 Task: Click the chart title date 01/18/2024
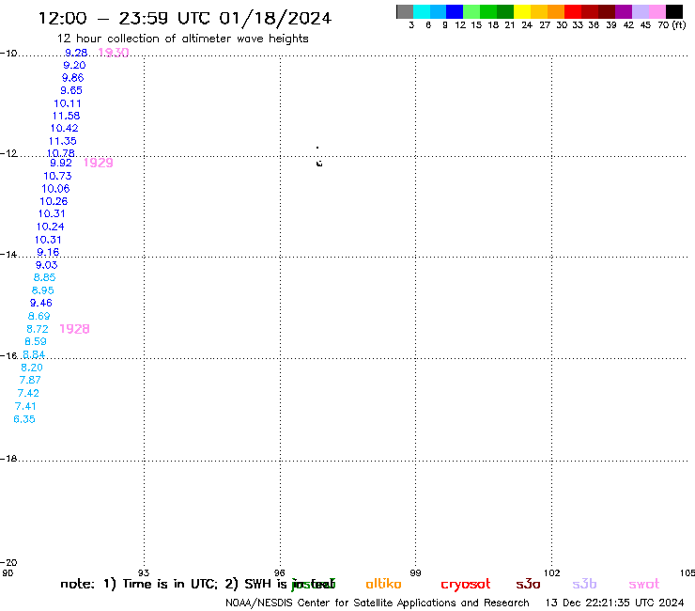275,18
